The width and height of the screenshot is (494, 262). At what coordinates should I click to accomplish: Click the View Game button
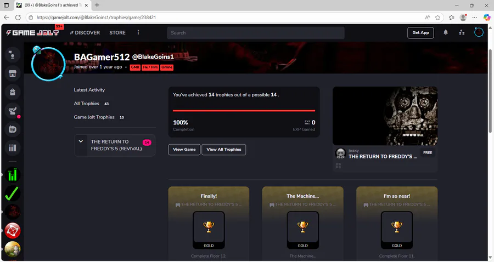184,150
